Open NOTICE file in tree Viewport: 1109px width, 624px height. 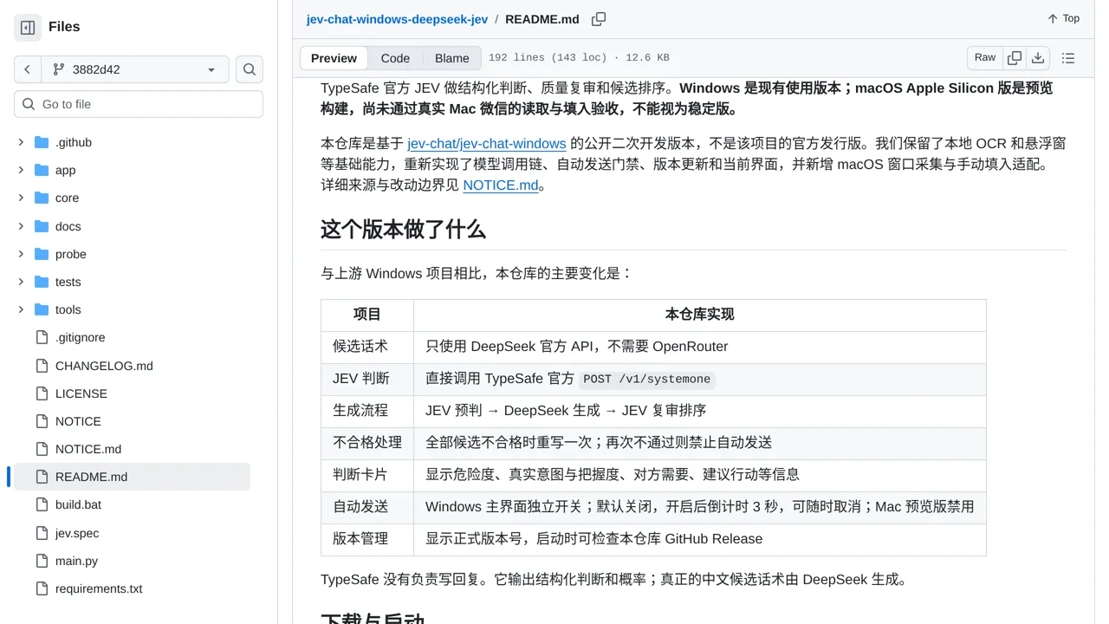tap(78, 421)
